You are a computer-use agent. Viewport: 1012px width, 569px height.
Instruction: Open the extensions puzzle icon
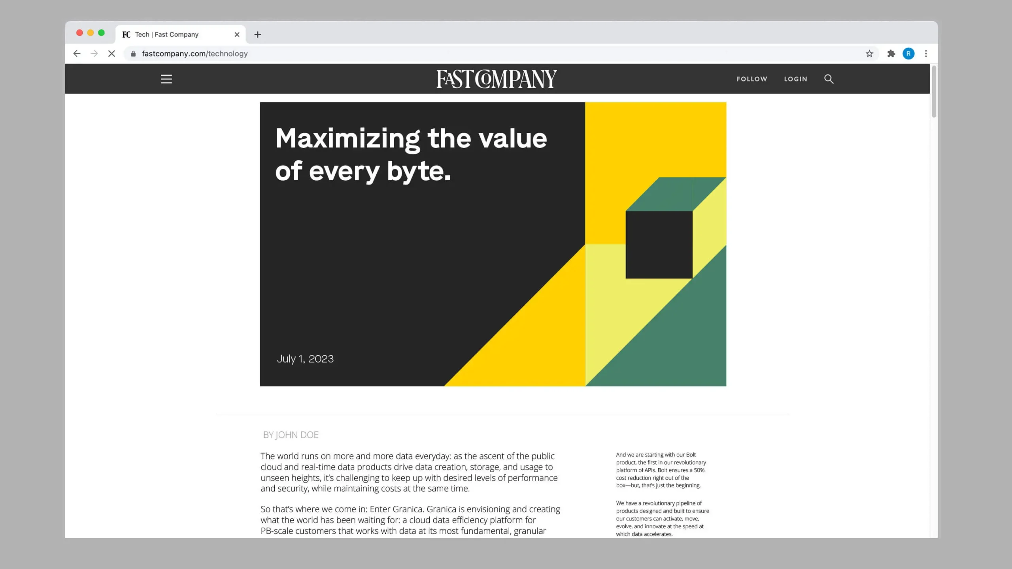click(891, 54)
